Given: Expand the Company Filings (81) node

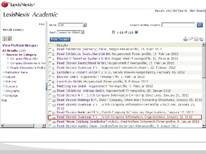Looking at the screenshot, I should [x=8, y=58].
